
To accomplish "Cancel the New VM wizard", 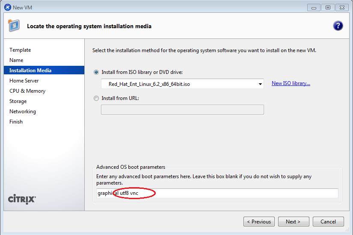I will 328,222.
